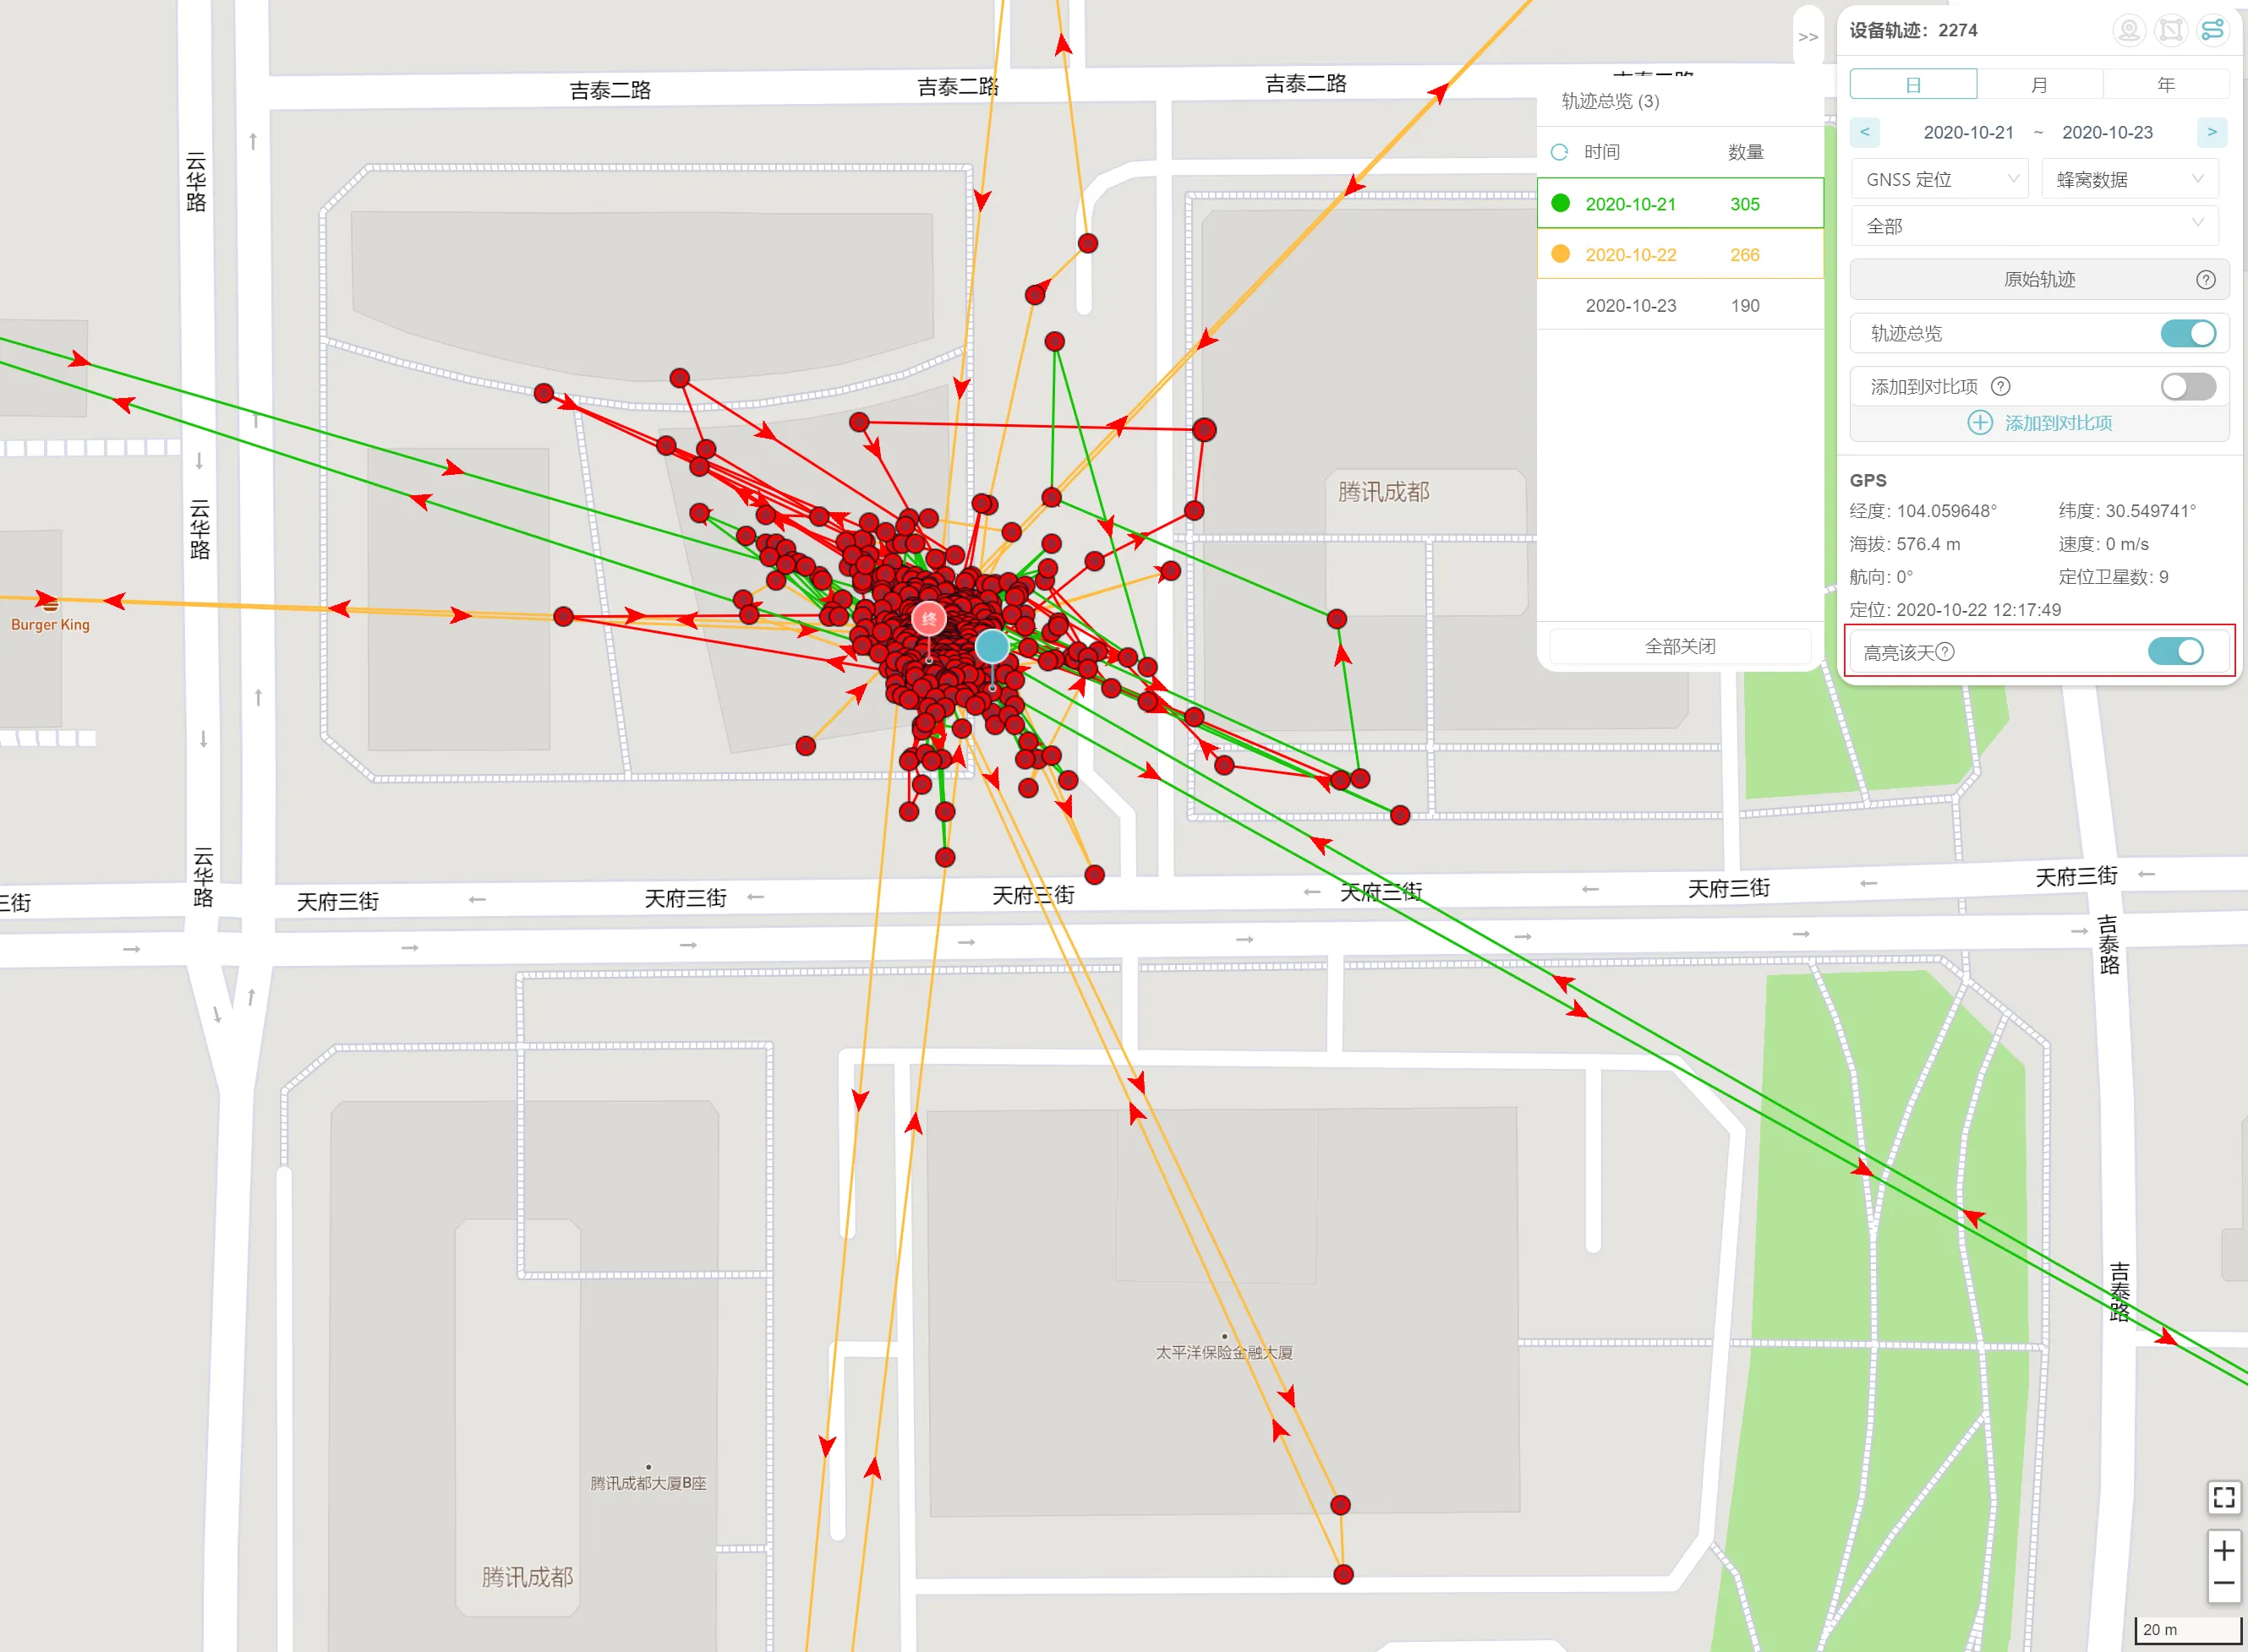Click the 原始轨迹 button

click(x=2039, y=280)
